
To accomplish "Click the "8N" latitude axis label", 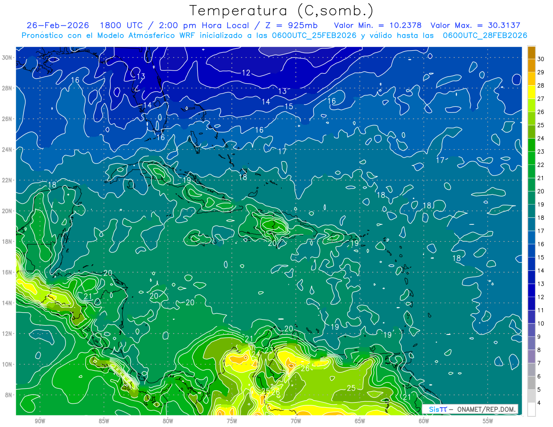I will click(9, 395).
